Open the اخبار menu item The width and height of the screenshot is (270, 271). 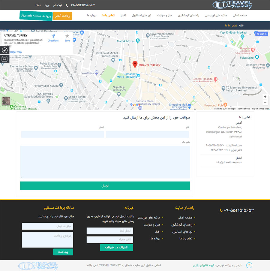tap(123, 15)
